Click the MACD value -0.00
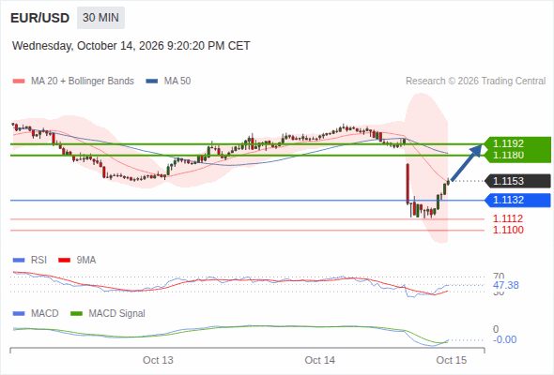The height and width of the screenshot is (375, 554). click(x=504, y=339)
